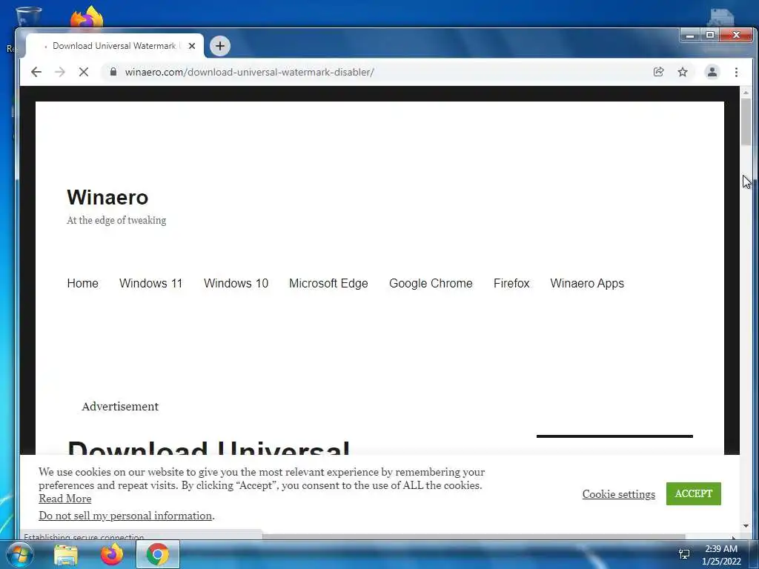Follow the Read More link

click(x=65, y=499)
